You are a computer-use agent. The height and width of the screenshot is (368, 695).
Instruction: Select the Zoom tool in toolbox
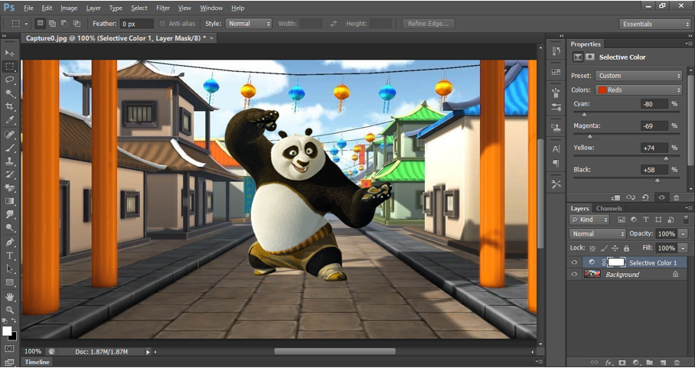[x=10, y=310]
